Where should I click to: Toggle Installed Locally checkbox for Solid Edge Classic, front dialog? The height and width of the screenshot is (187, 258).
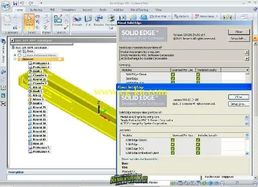[x=198, y=140]
